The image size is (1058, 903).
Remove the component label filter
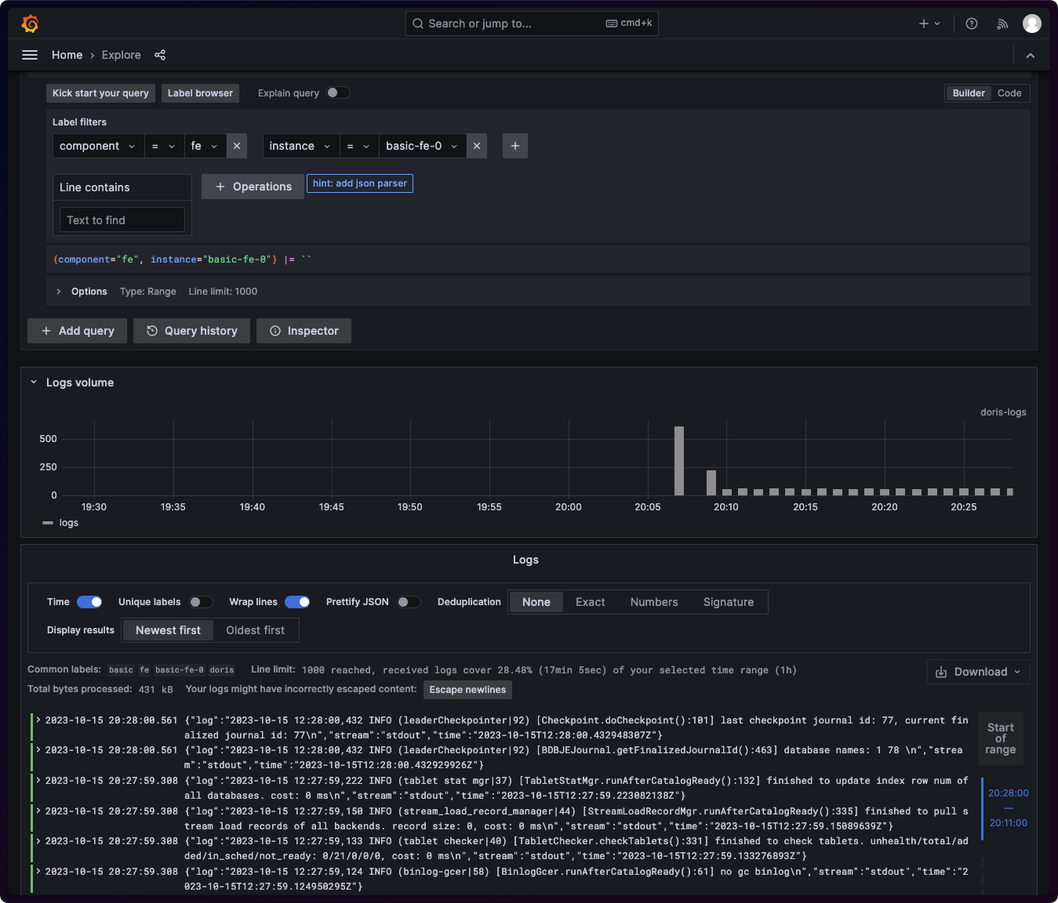click(x=237, y=146)
